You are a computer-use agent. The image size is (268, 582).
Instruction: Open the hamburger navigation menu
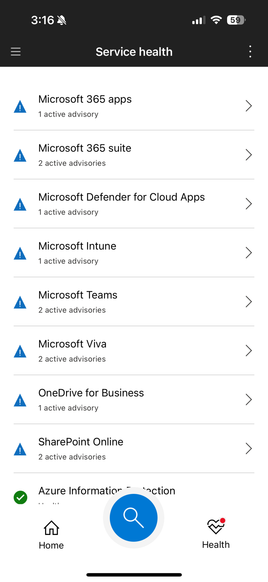pyautogui.click(x=16, y=52)
